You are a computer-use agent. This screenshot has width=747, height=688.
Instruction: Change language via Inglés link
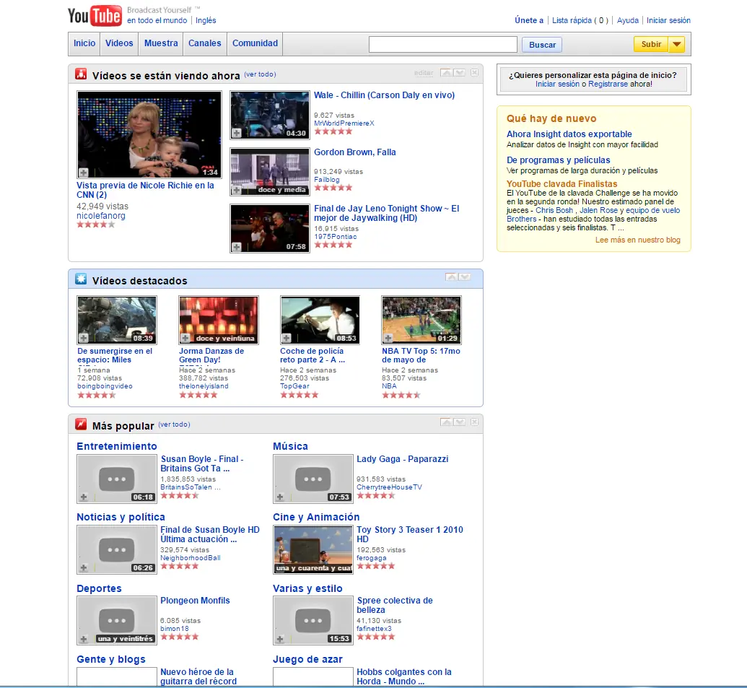206,20
